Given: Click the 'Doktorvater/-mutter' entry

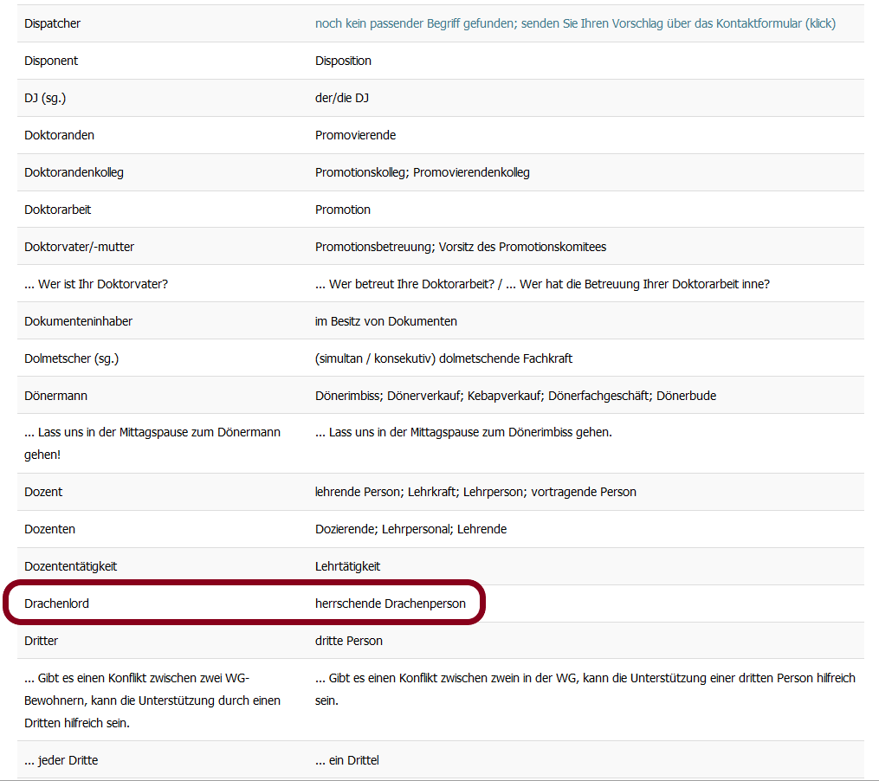Looking at the screenshot, I should pyautogui.click(x=79, y=247).
